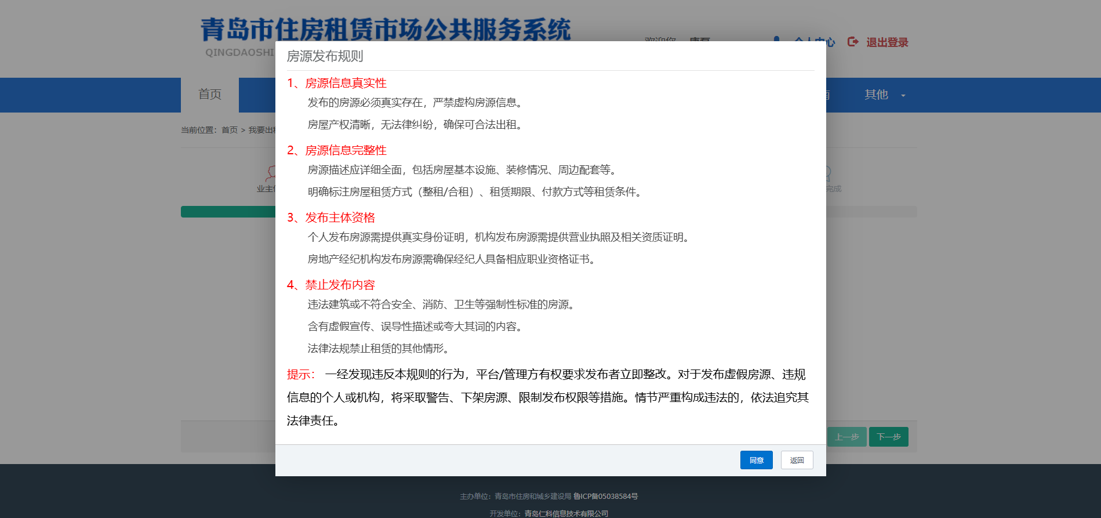Open 青岛仁科信息技术有限公司 developer link
Viewport: 1101px width, 518px height.
(x=566, y=513)
